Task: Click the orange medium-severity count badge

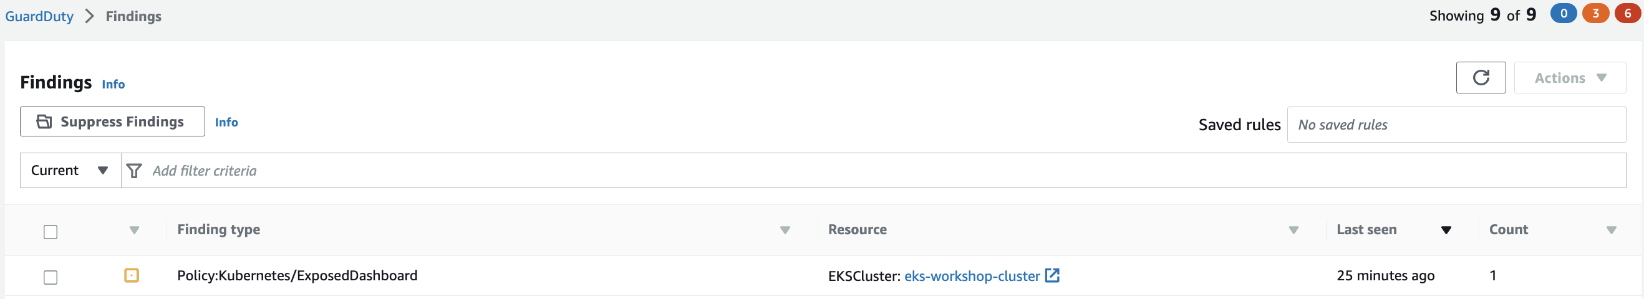Action: [x=1595, y=13]
